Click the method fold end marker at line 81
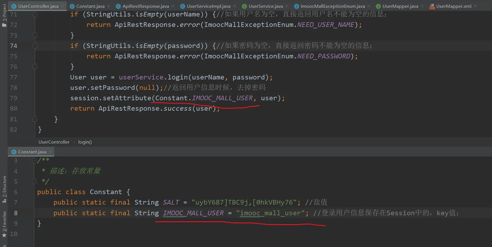Screen dimensions: 492x247 (x=35, y=119)
